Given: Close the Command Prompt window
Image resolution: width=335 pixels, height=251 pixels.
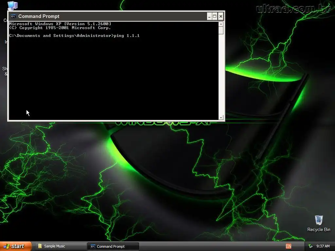Looking at the screenshot, I should (221, 16).
